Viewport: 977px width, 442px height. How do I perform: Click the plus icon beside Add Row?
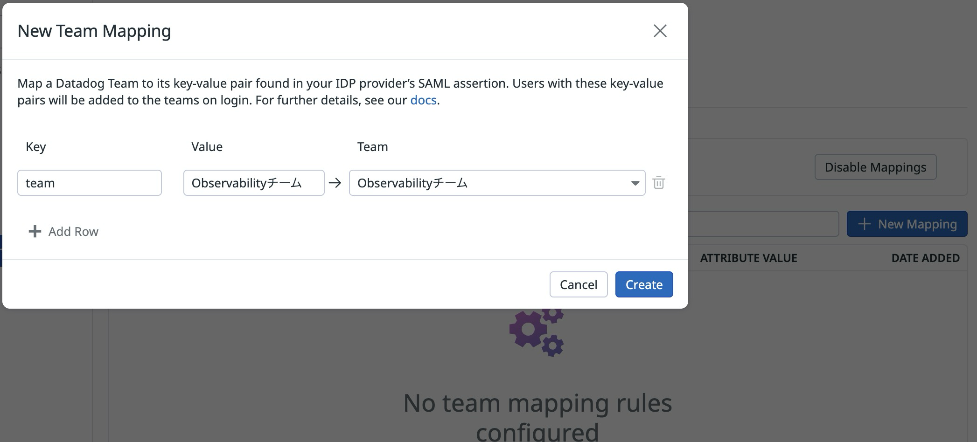click(x=35, y=231)
